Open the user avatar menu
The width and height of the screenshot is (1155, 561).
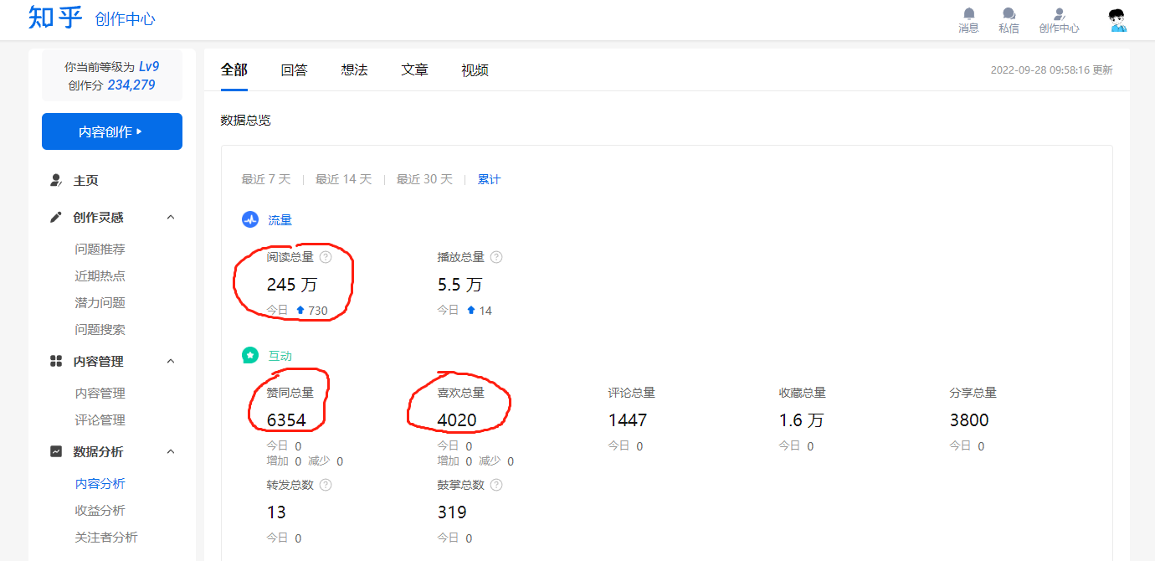pyautogui.click(x=1117, y=20)
